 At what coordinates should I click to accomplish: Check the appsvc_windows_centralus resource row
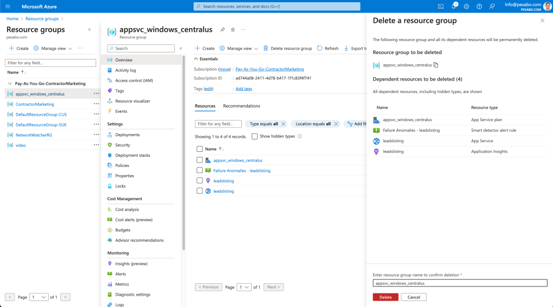(200, 160)
